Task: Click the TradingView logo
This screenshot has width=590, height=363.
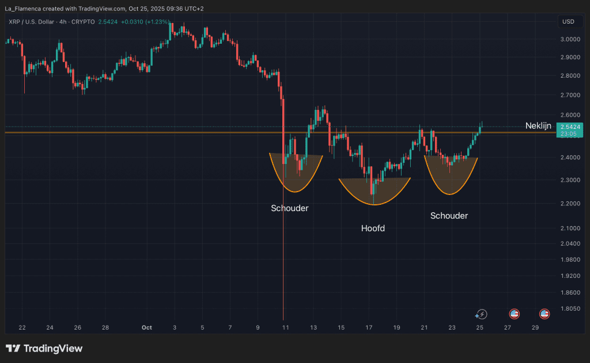Action: pyautogui.click(x=44, y=349)
